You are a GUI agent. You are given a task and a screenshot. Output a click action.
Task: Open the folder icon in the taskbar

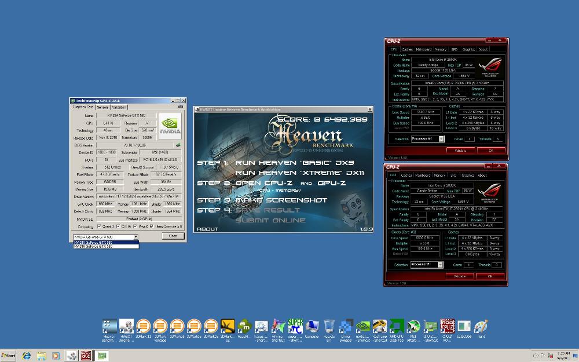click(x=41, y=356)
